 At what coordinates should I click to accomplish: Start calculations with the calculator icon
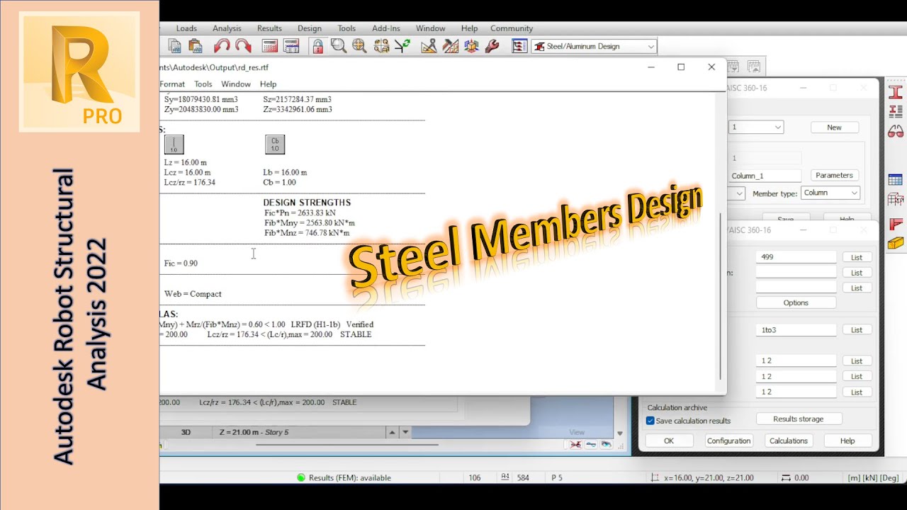270,46
